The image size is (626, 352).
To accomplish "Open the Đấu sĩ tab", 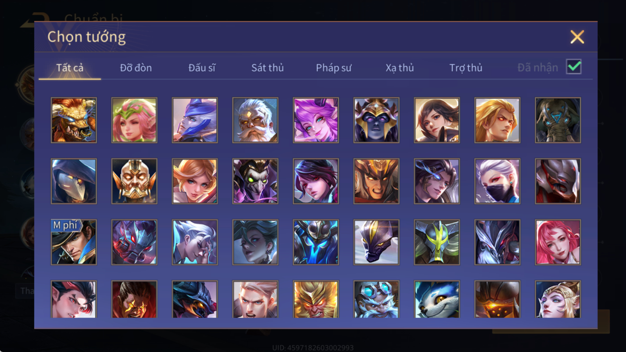I will [x=202, y=68].
